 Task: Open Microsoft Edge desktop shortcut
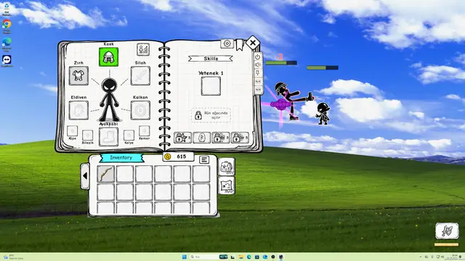click(x=7, y=42)
